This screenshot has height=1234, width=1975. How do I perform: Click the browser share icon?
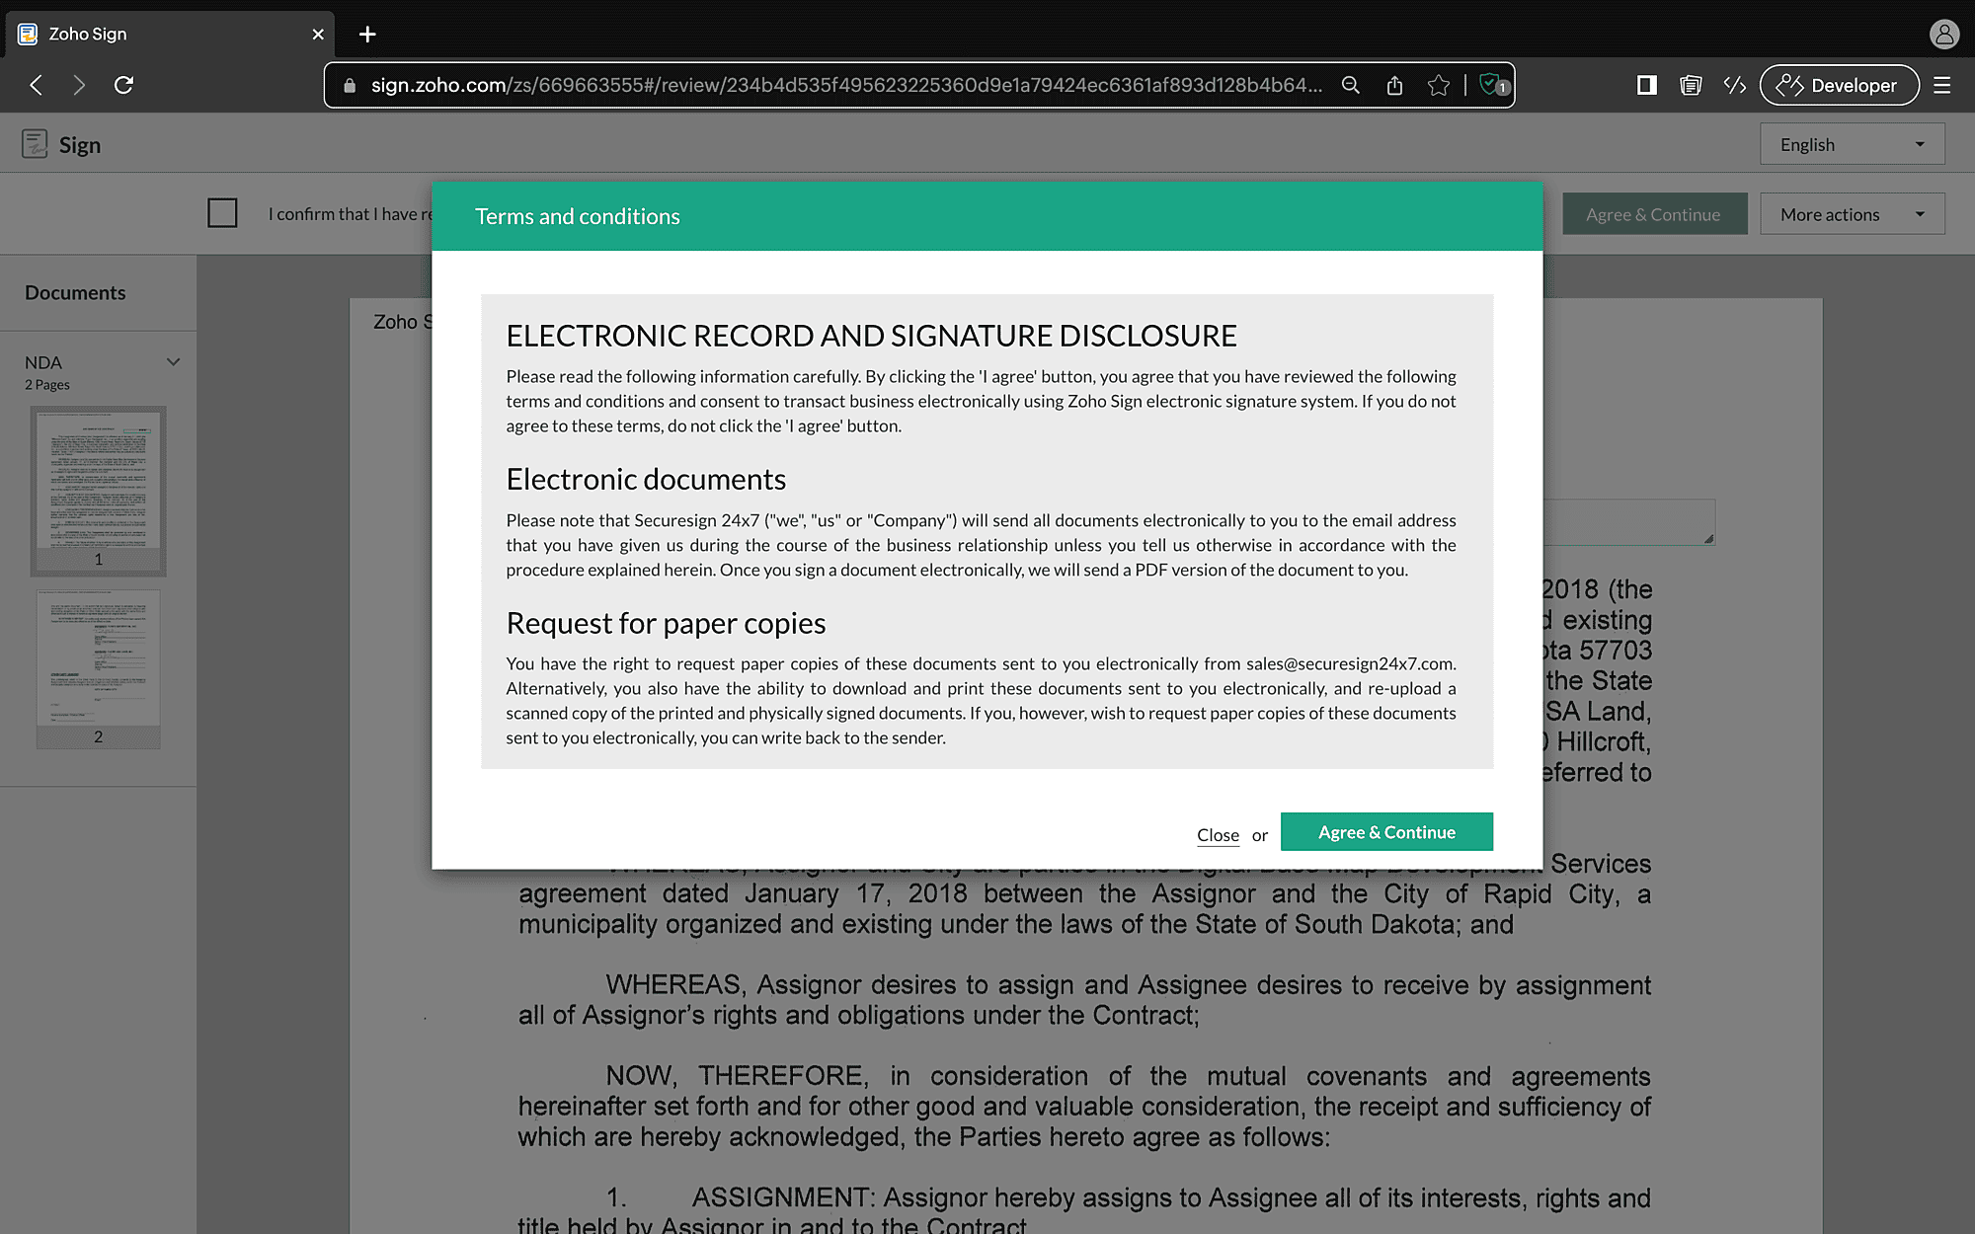pyautogui.click(x=1395, y=85)
